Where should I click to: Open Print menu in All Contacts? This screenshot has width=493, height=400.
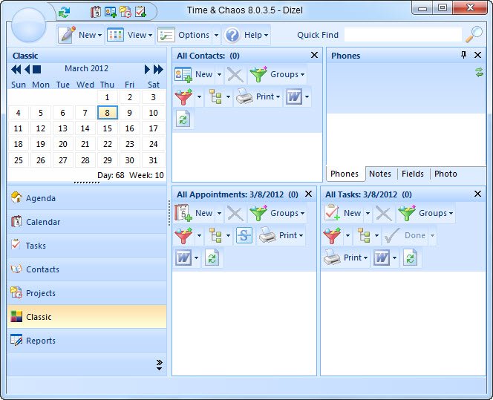click(x=258, y=96)
